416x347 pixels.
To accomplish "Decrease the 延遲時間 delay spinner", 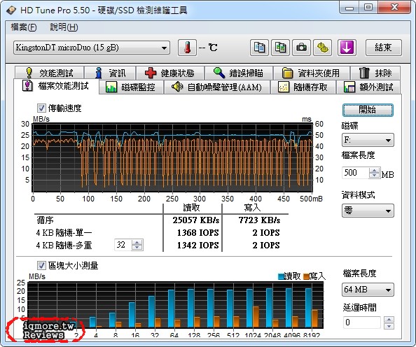I will [x=389, y=326].
